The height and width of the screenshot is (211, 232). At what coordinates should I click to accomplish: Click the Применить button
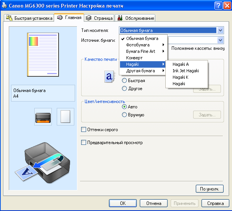tap(184, 203)
